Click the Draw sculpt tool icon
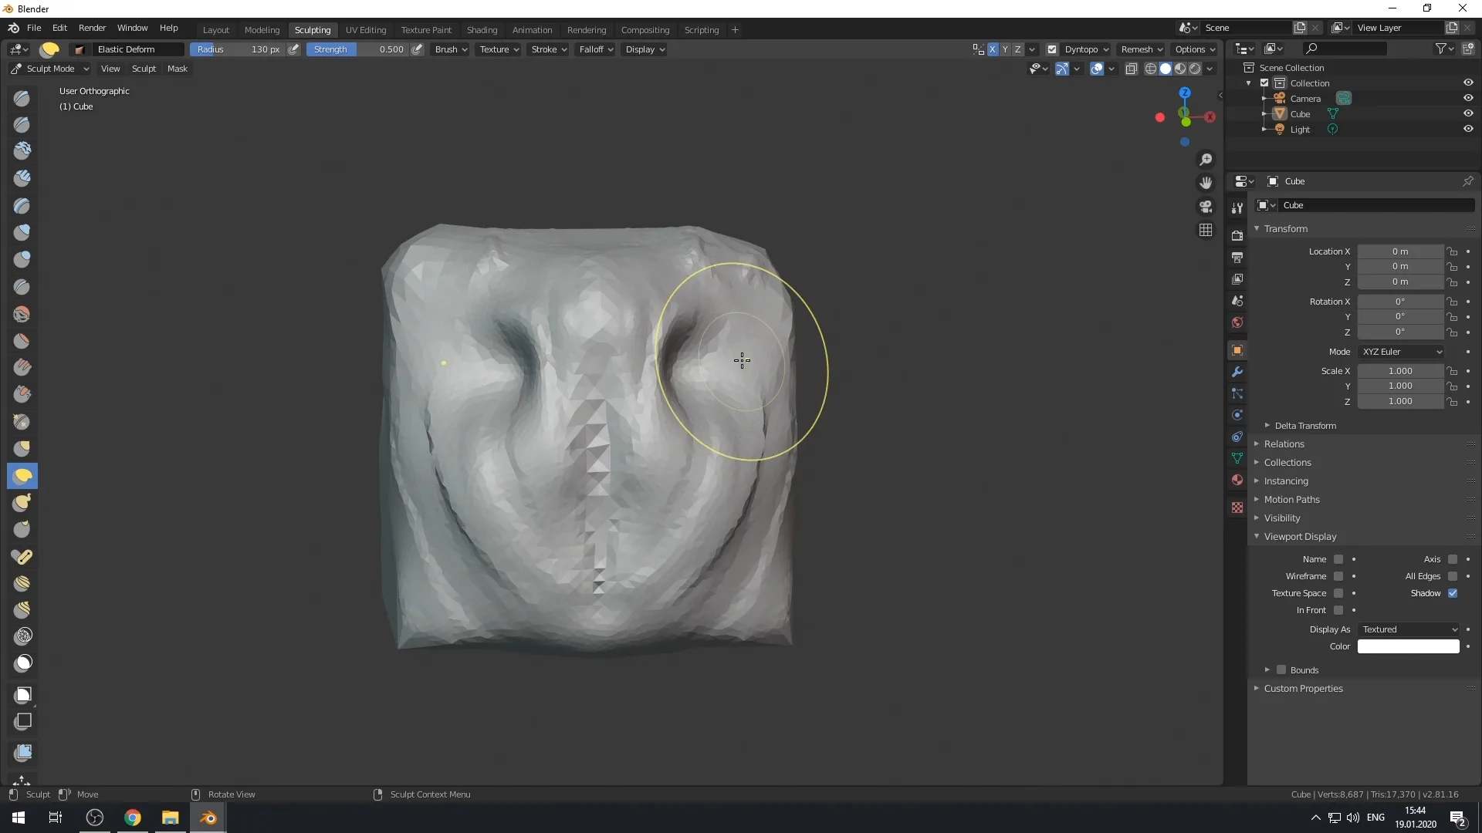 pyautogui.click(x=22, y=98)
